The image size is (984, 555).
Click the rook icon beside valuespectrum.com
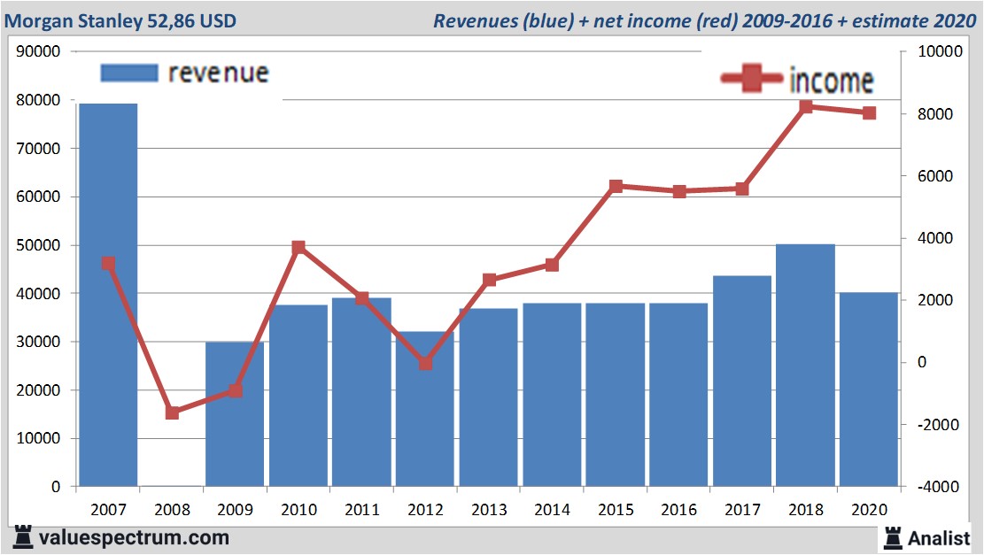point(23,536)
